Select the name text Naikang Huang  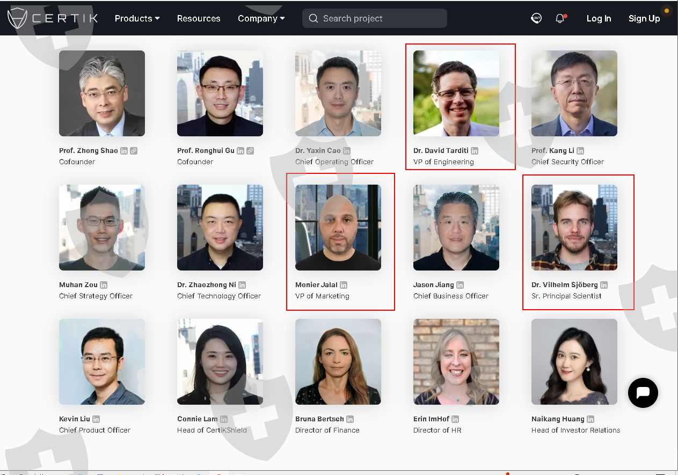pyautogui.click(x=558, y=419)
